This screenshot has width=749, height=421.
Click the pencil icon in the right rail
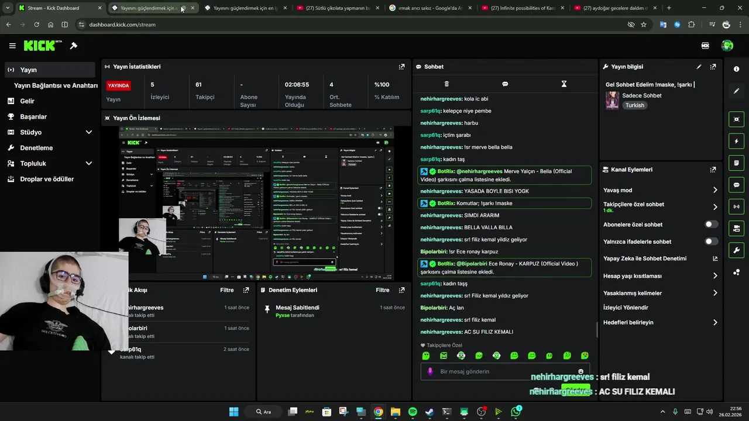click(x=736, y=91)
